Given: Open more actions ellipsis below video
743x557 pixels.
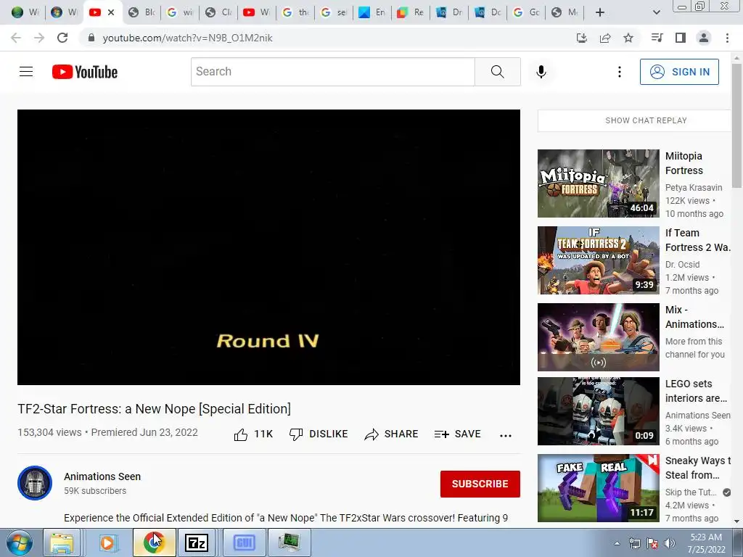Looking at the screenshot, I should [x=506, y=435].
